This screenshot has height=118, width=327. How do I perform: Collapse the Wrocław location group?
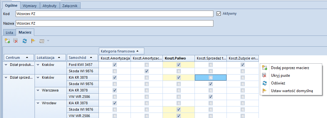tap(38, 103)
